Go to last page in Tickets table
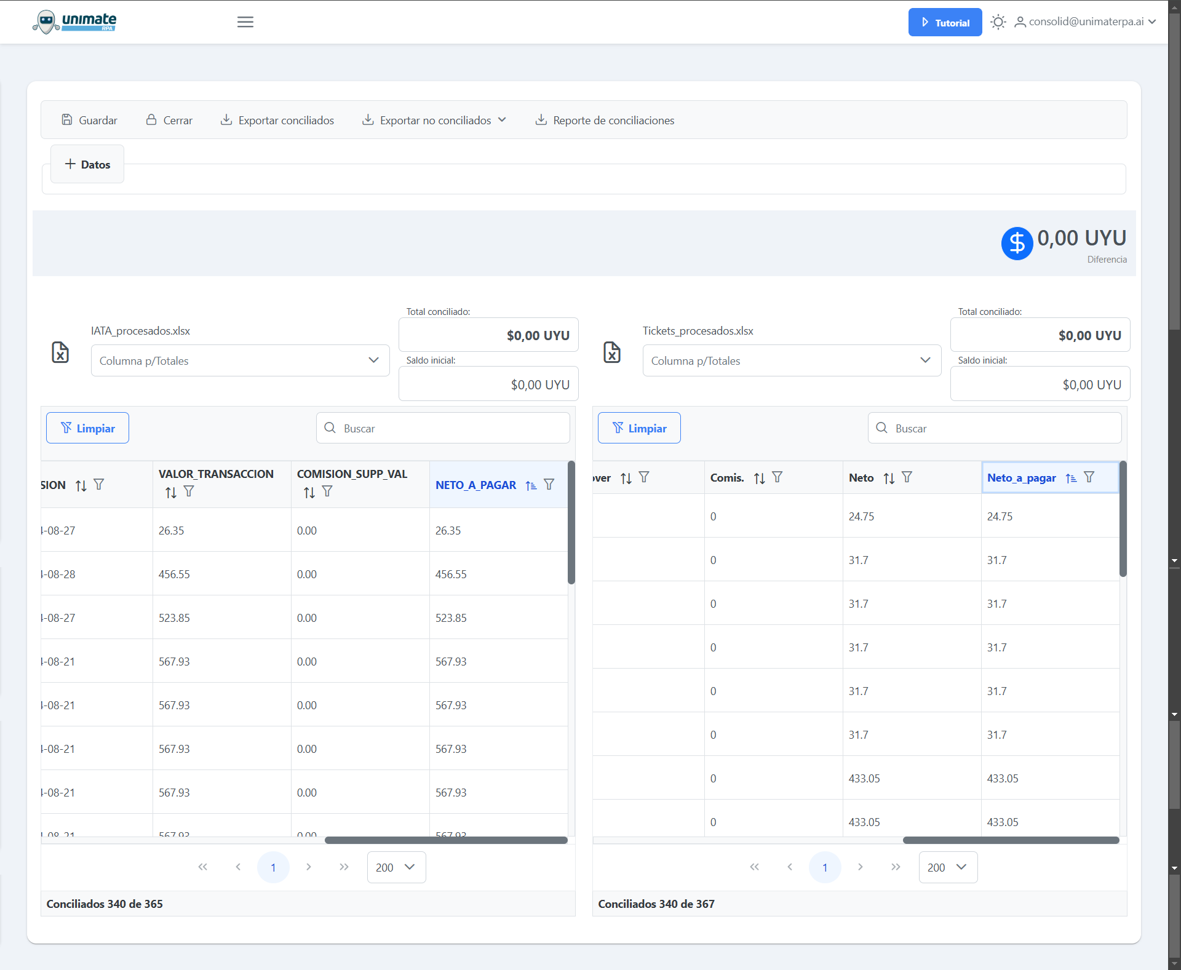Viewport: 1181px width, 970px height. pos(896,867)
